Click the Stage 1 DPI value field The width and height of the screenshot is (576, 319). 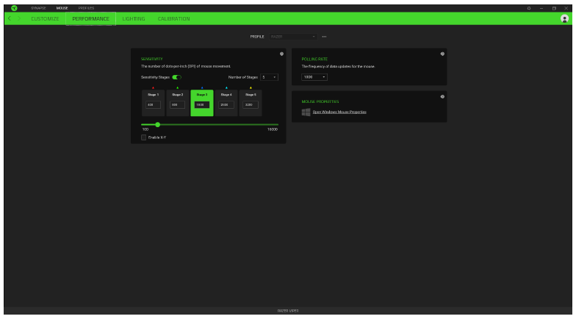coord(153,104)
